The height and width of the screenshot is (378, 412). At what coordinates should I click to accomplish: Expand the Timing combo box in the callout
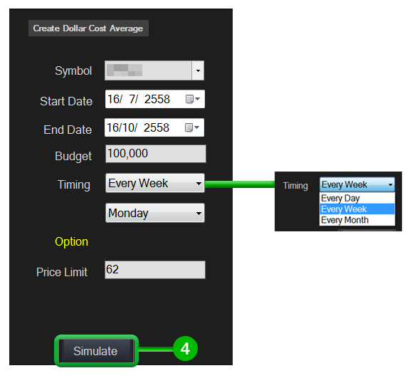pos(357,184)
